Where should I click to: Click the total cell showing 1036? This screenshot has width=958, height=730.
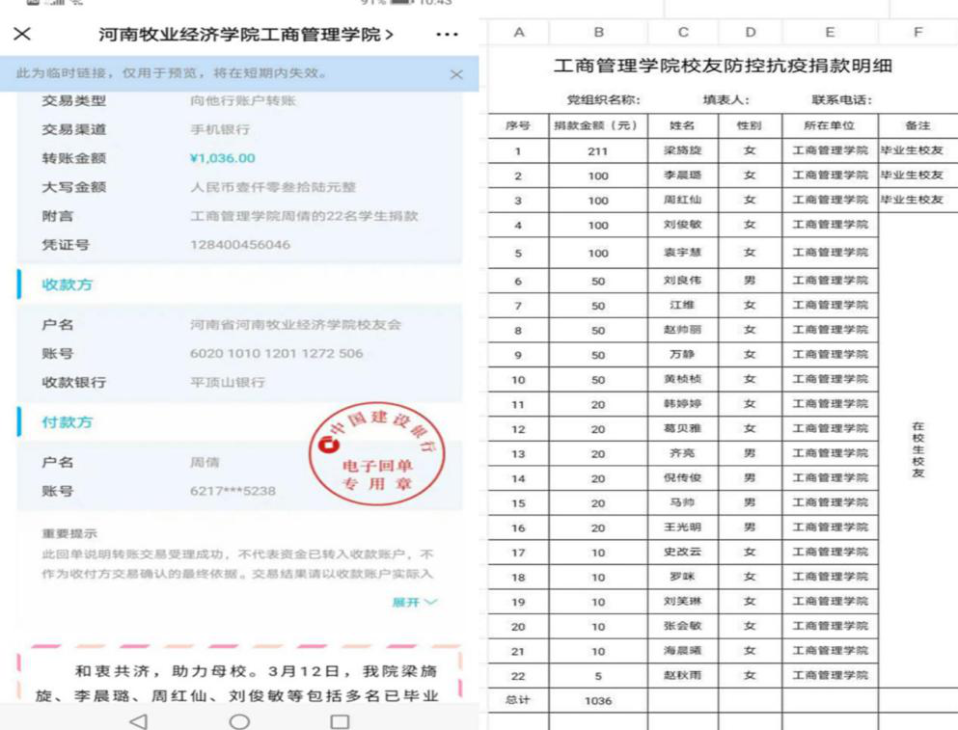(x=598, y=701)
